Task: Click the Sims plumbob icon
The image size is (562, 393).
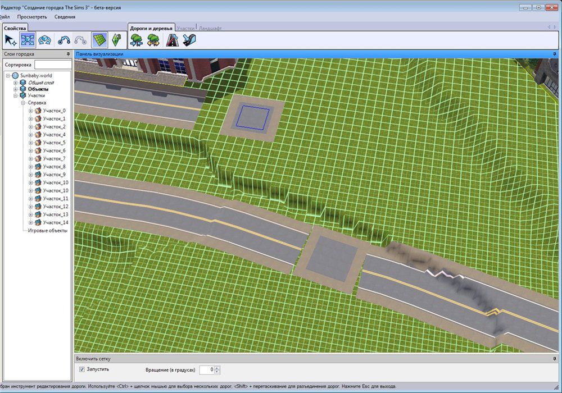Action: coord(116,40)
